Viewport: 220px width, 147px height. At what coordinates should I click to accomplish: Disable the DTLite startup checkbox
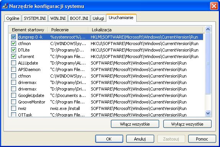point(14,50)
